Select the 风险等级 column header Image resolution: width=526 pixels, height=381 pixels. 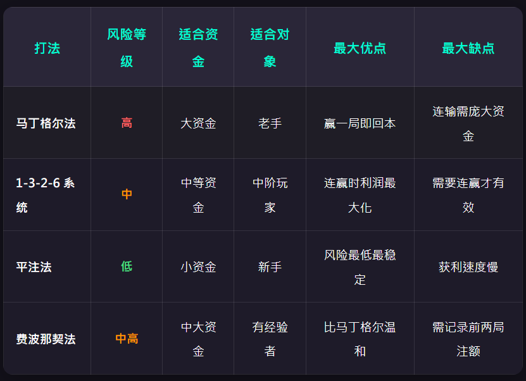point(127,48)
